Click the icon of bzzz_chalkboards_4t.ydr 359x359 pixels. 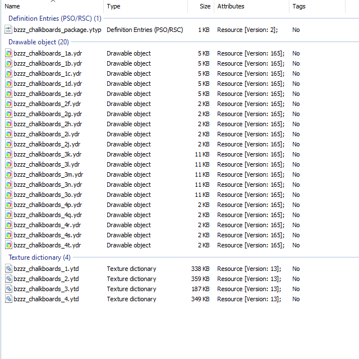8,245
